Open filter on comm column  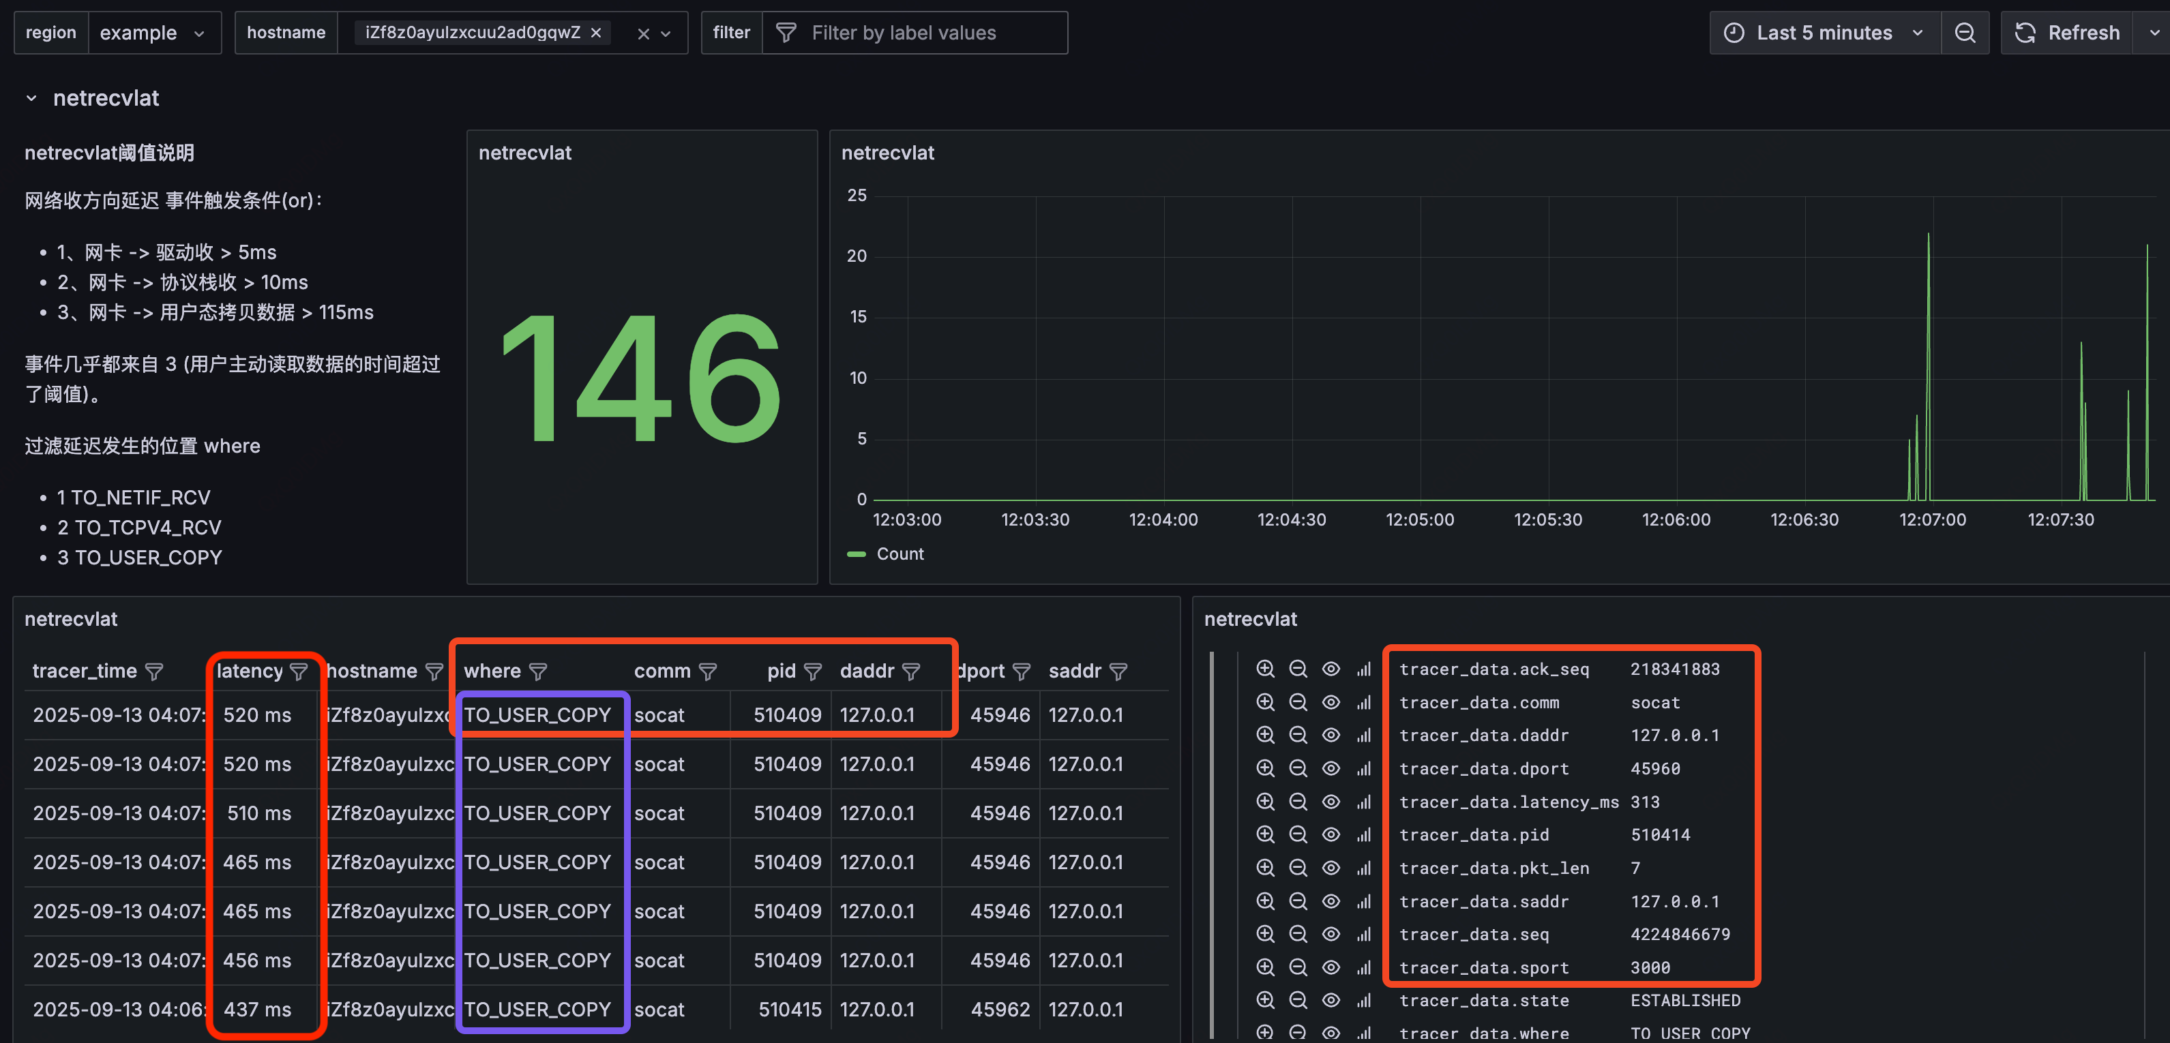pyautogui.click(x=709, y=671)
